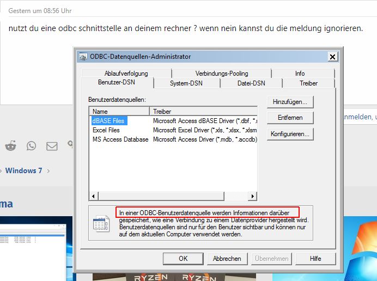Switch to Verbindungs-Pooling tab

[222, 74]
